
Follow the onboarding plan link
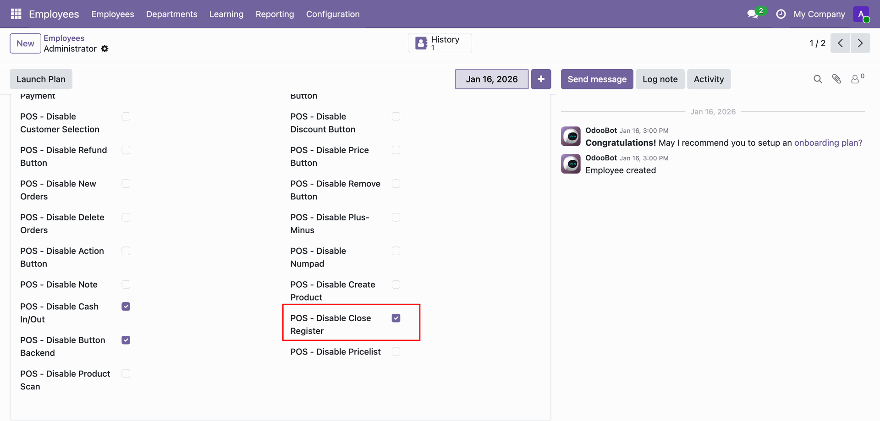[x=828, y=143]
